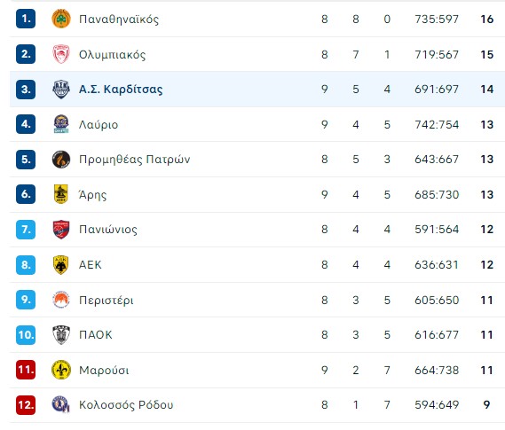Click the Περιστέρι orange logo
This screenshot has height=430, width=505.
(x=61, y=300)
